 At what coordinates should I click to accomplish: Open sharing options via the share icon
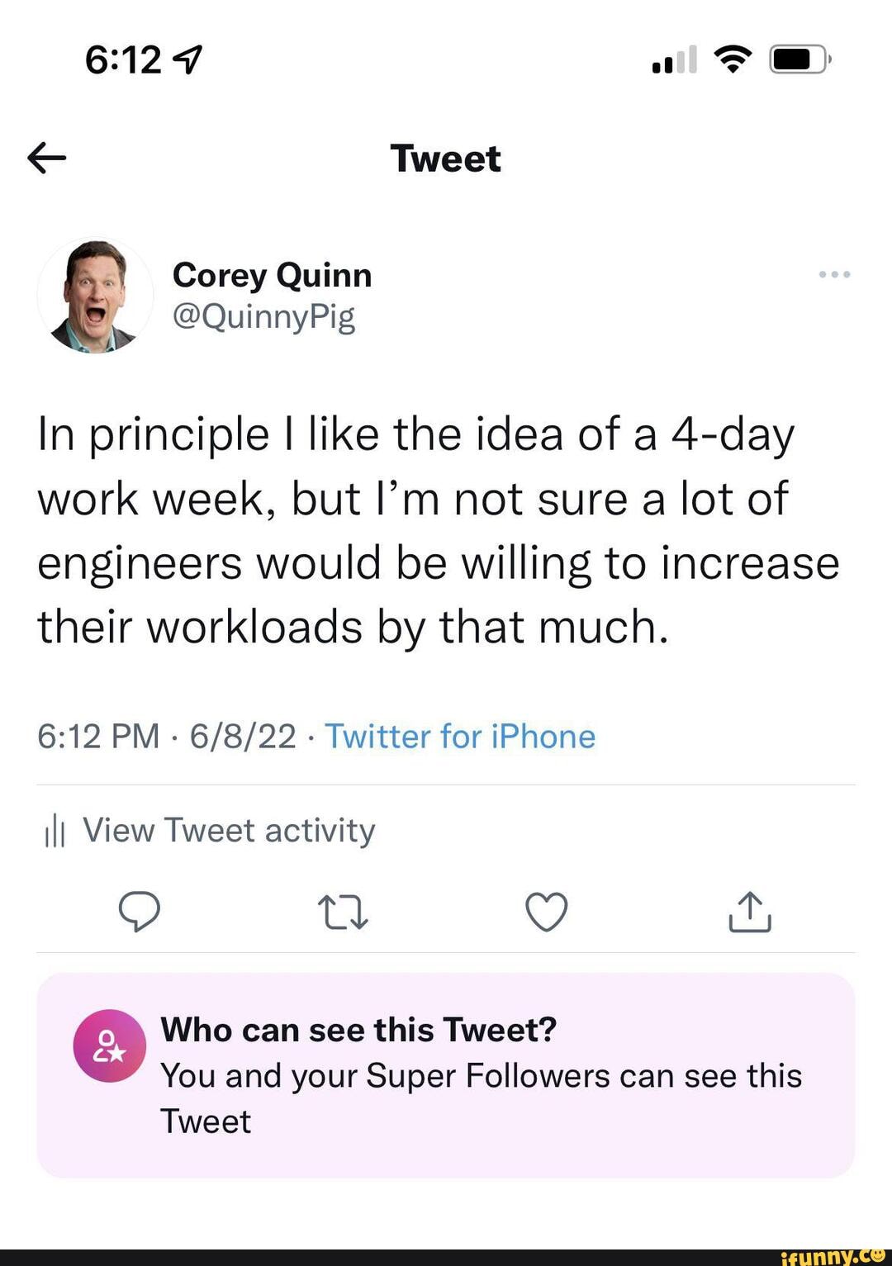748,912
